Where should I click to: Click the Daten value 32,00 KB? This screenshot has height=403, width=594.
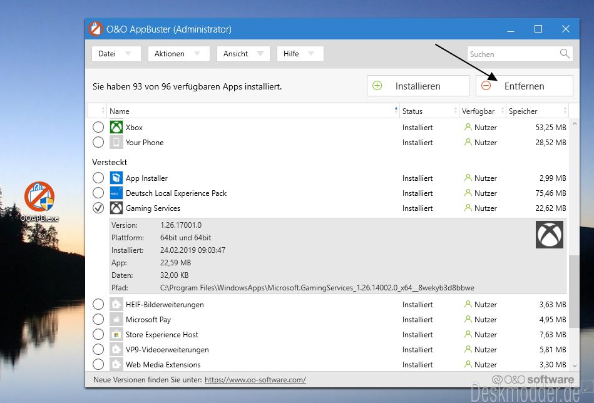click(174, 275)
